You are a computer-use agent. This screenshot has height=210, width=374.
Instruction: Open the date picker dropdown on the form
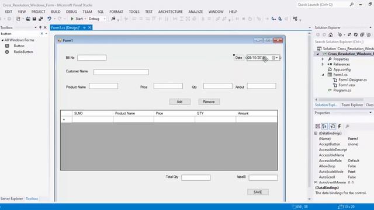(x=276, y=58)
